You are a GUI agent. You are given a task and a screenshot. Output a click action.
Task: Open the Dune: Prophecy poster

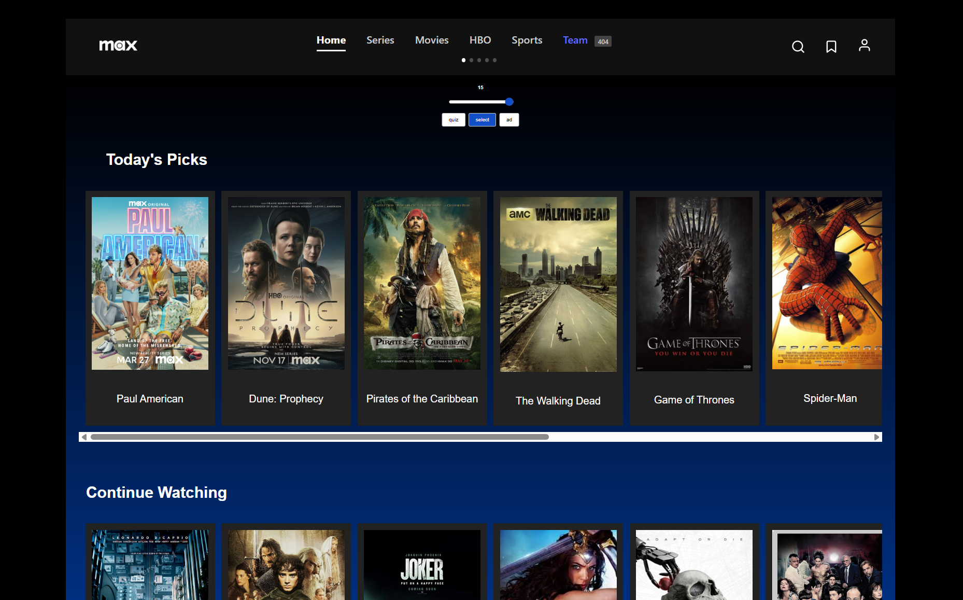point(286,283)
